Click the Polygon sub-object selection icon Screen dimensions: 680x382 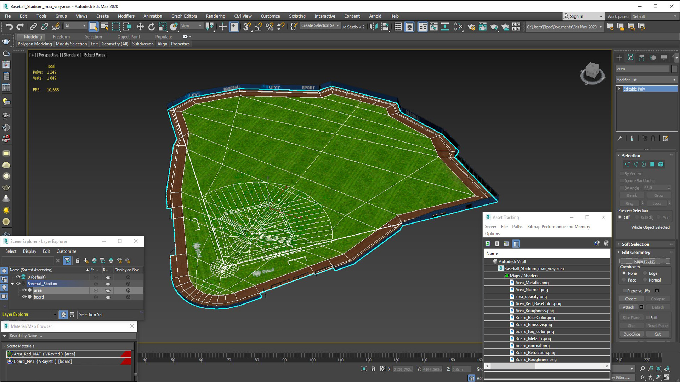652,164
